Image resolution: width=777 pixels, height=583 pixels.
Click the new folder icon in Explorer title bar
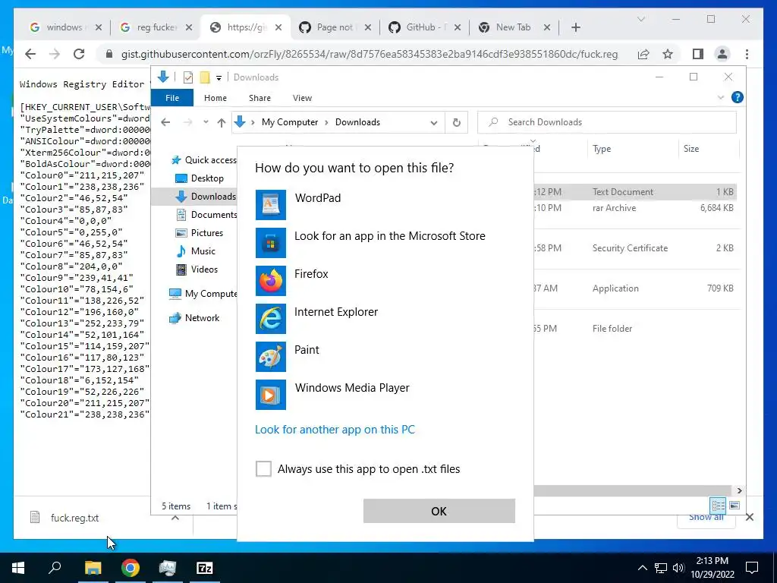205,77
